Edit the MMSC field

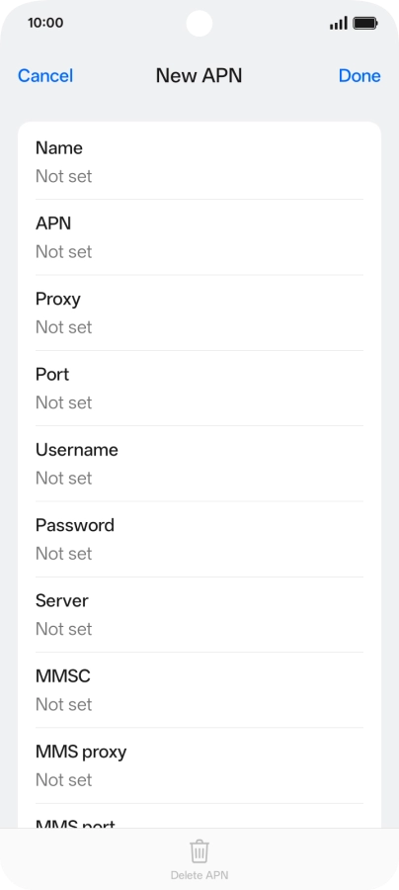(x=199, y=690)
